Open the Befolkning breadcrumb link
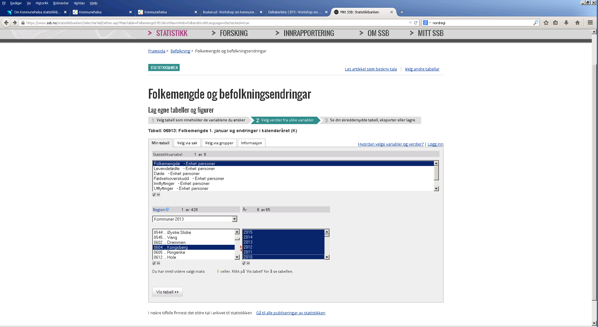 (180, 51)
